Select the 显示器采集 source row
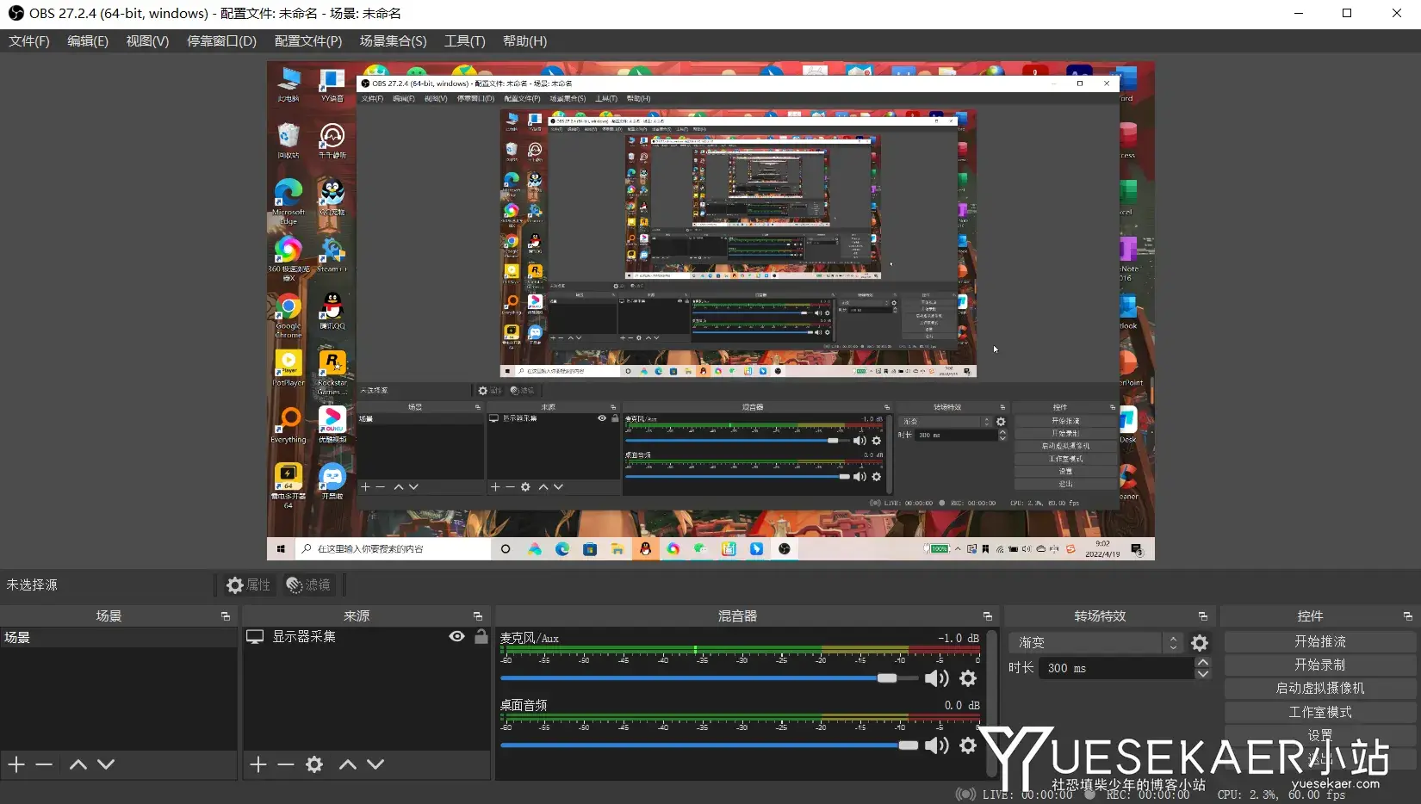The height and width of the screenshot is (804, 1421). coord(367,637)
